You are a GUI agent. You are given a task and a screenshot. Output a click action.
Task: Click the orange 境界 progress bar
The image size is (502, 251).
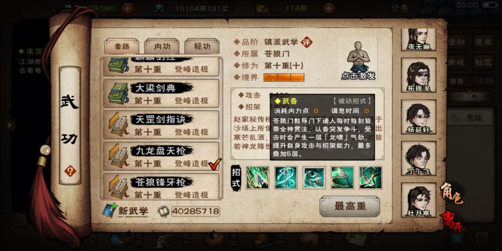[284, 78]
